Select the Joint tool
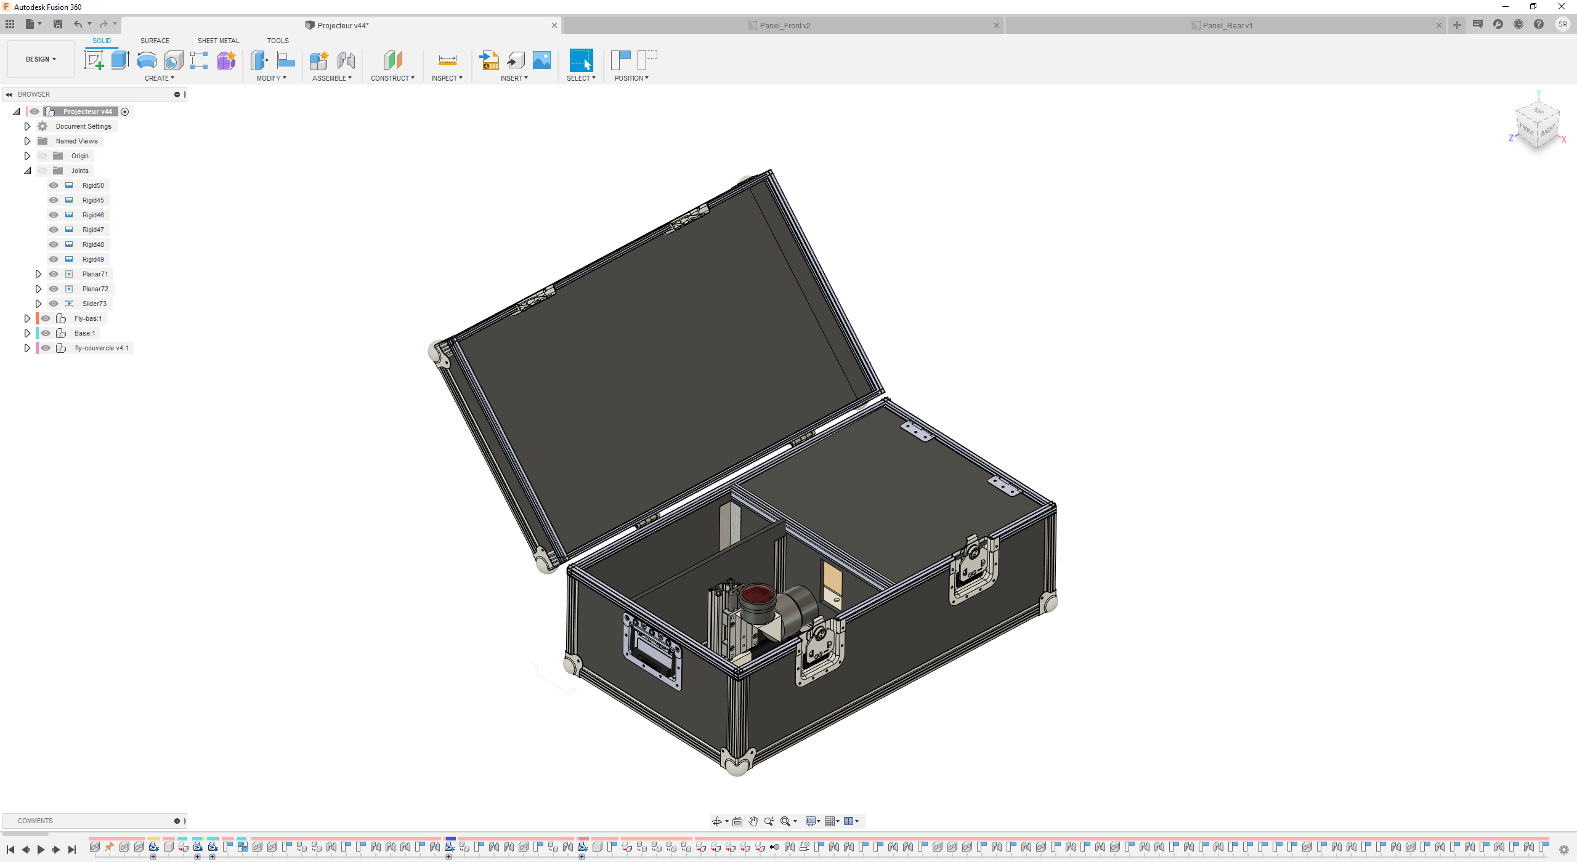1577x862 pixels. (x=346, y=60)
